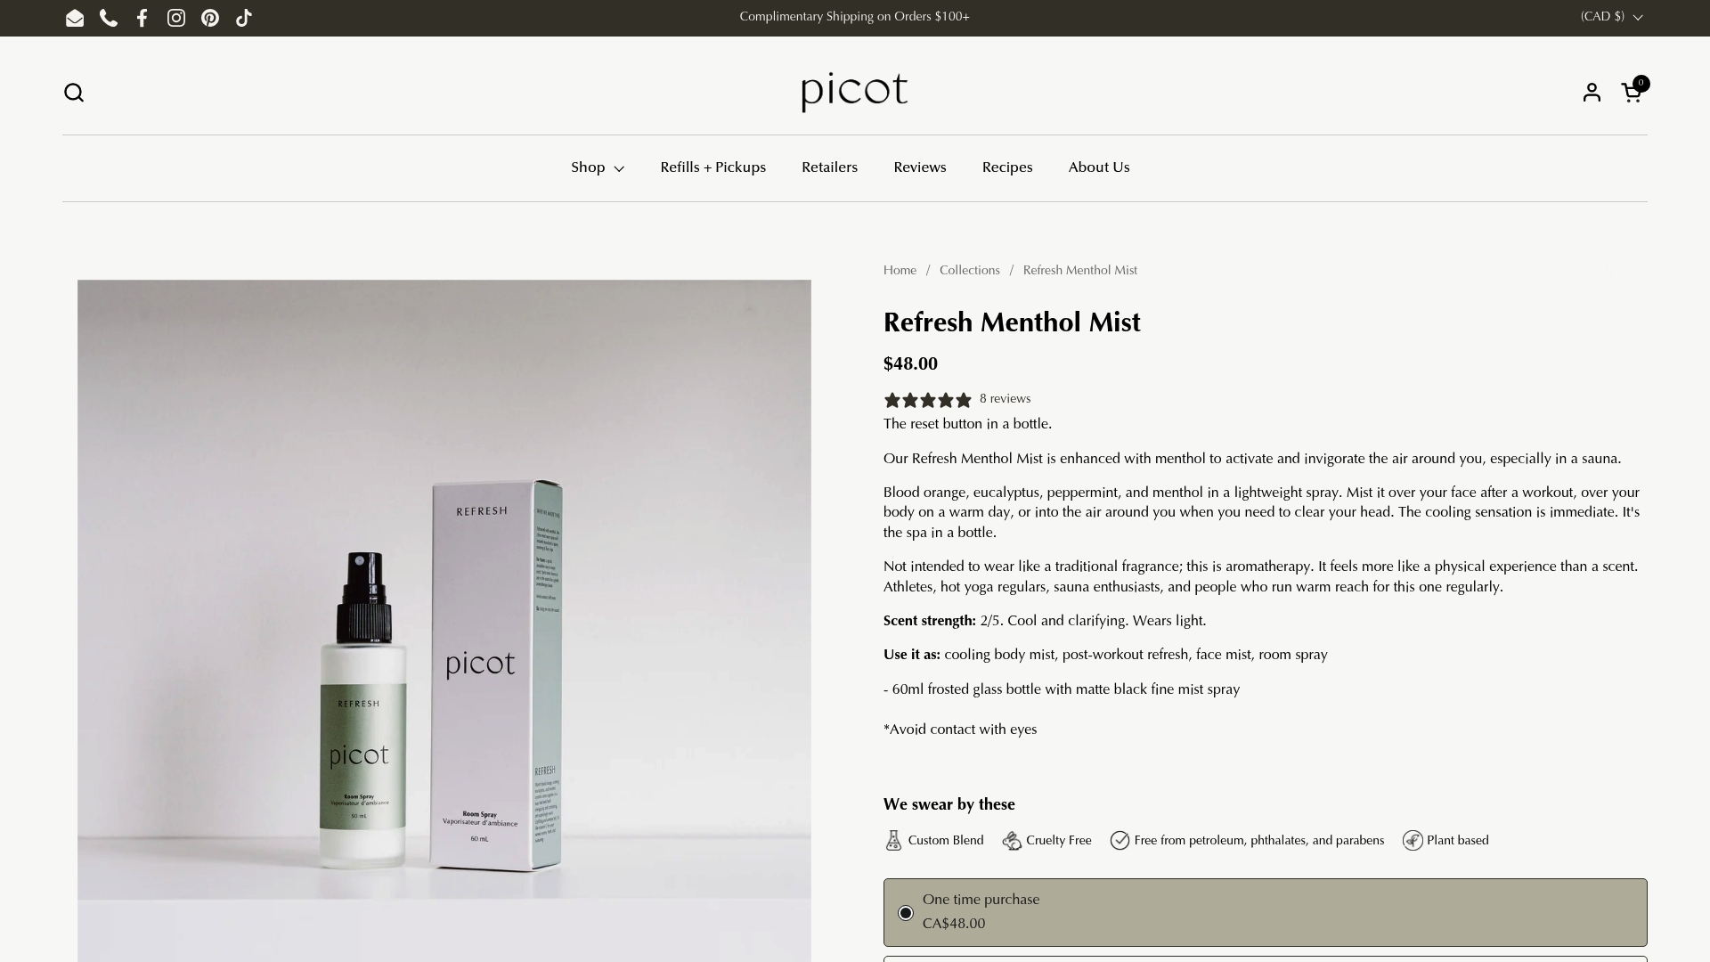1710x962 pixels.
Task: Click the phone call icon
Action: click(x=109, y=18)
